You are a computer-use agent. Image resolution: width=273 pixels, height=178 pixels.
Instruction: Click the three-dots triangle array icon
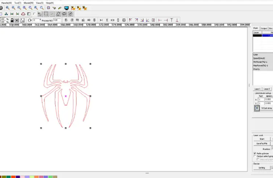[x=6, y=14]
